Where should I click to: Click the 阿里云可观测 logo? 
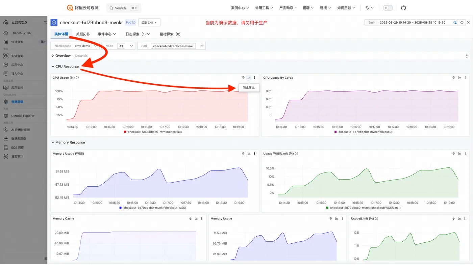pos(83,8)
